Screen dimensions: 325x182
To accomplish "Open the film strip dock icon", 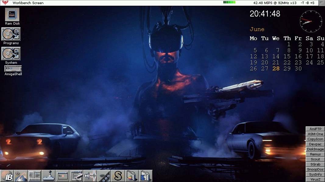I will [x=104, y=176].
